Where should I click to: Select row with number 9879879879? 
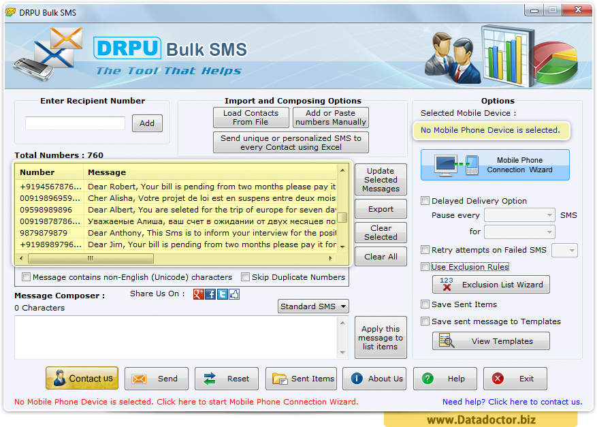(x=177, y=233)
